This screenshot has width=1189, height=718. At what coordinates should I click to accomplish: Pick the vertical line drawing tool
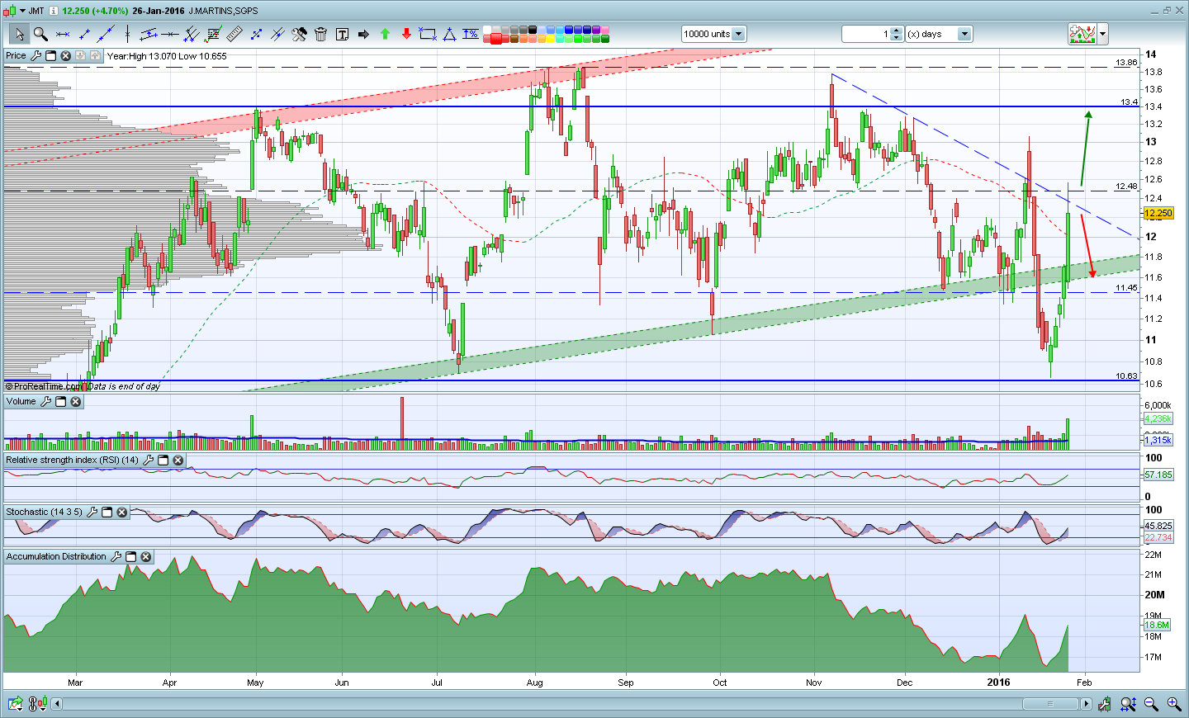[127, 34]
